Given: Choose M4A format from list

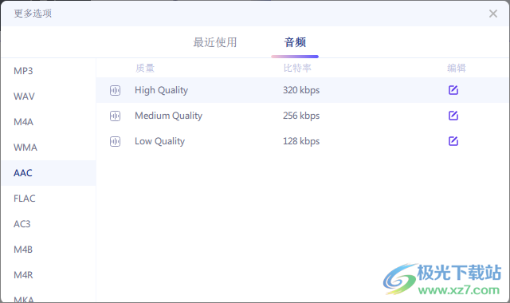Looking at the screenshot, I should 49,122.
